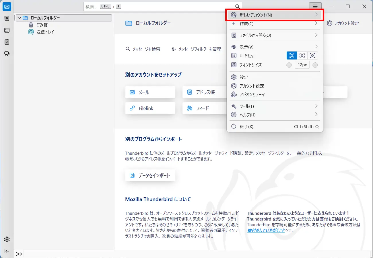Open the Address Book from left sidebar
The height and width of the screenshot is (258, 373).
(x=7, y=18)
